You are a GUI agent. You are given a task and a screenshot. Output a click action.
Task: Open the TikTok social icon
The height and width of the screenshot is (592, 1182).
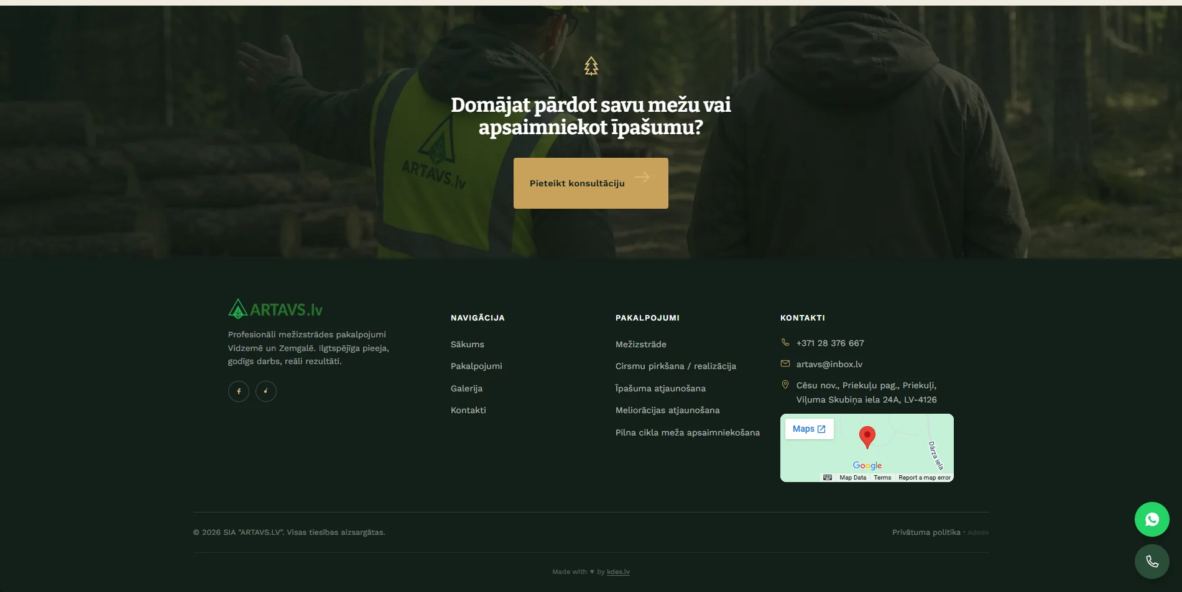pos(266,391)
